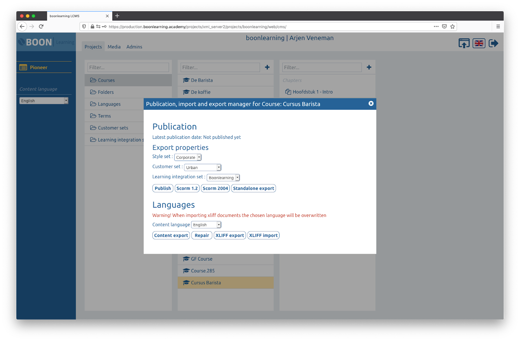The image size is (520, 341).
Task: Publish the Cursus Barista course
Action: pos(162,188)
